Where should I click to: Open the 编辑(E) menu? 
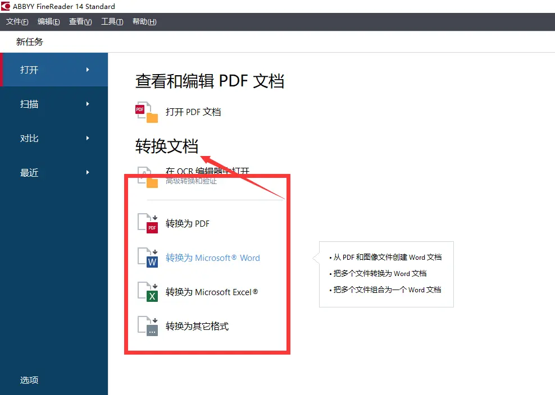(x=49, y=22)
